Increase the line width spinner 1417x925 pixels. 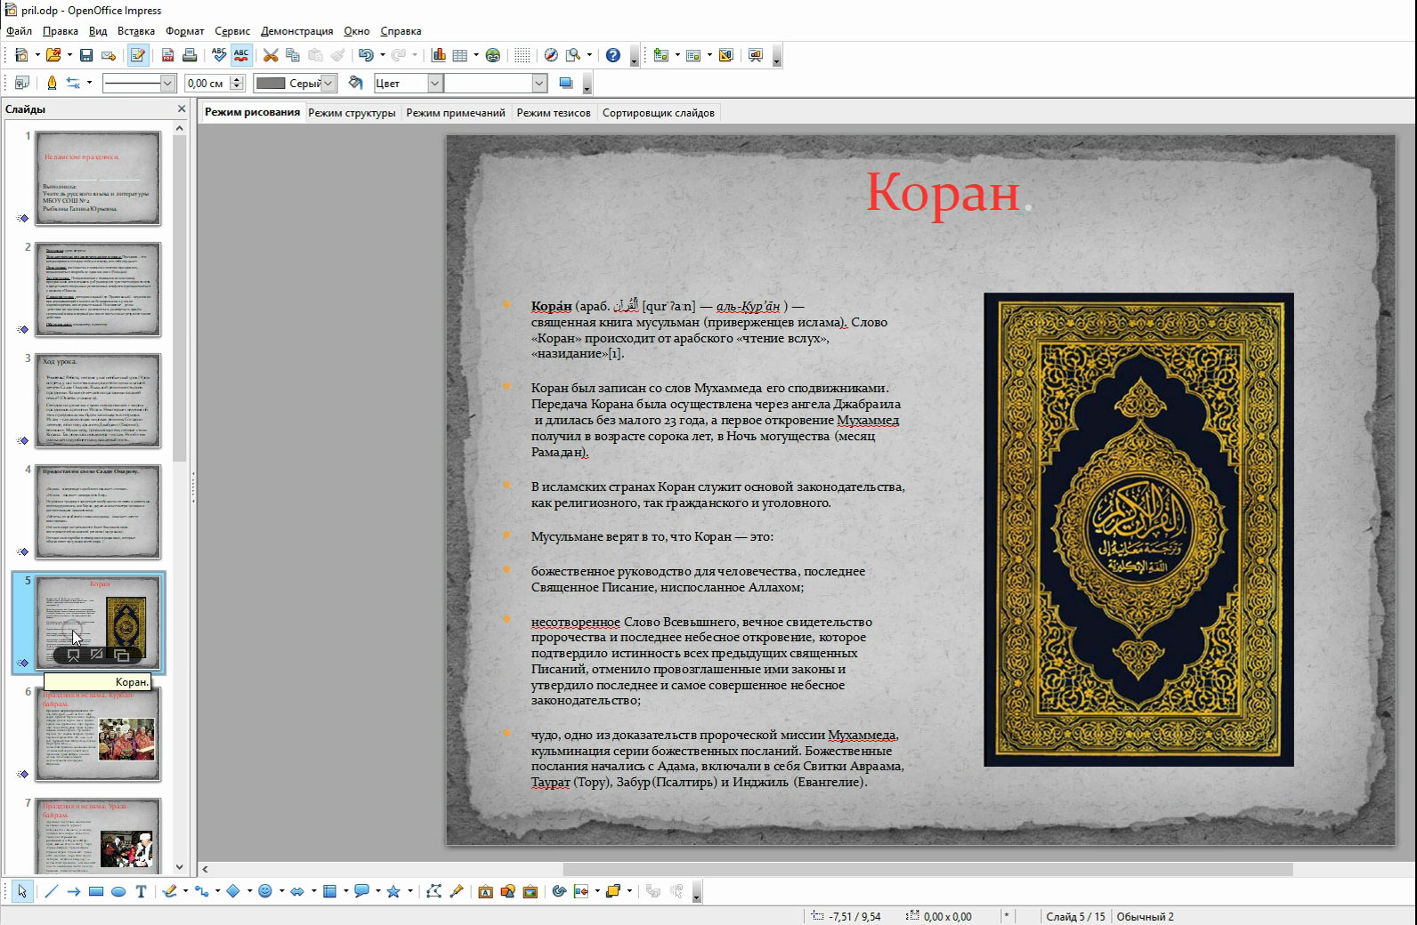237,79
